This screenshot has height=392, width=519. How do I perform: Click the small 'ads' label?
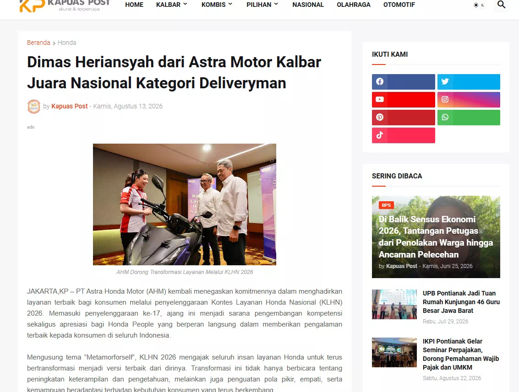click(31, 127)
